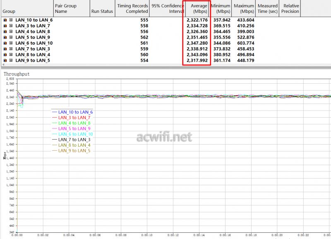Expand the LAN_10 to LAN_6 pair row
Image resolution: width=331 pixels, height=239 pixels.
pos(10,19)
